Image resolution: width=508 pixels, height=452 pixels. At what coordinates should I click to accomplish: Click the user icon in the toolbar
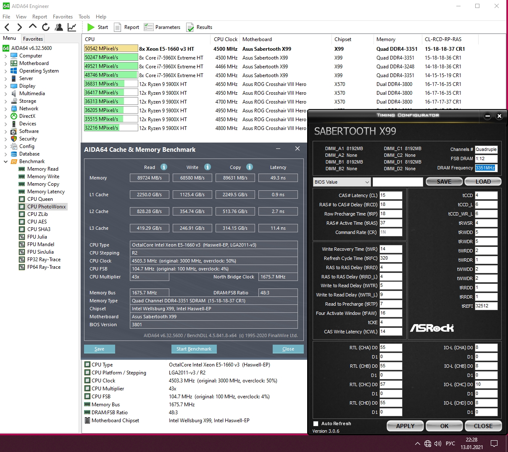pos(59,27)
